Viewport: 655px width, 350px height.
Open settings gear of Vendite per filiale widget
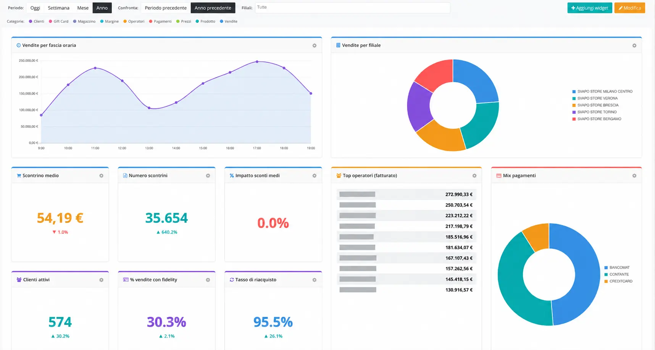[x=634, y=45]
